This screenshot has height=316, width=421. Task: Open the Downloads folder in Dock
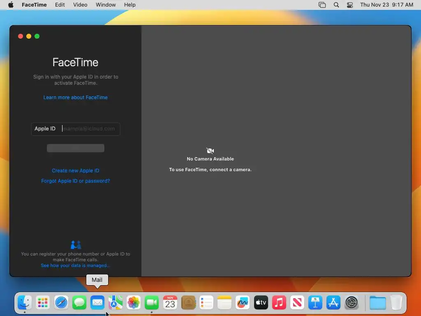click(x=377, y=303)
